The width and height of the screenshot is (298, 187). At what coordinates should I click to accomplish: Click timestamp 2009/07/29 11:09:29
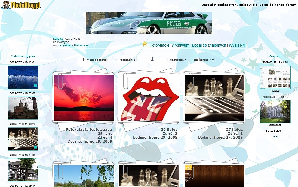click(23, 124)
